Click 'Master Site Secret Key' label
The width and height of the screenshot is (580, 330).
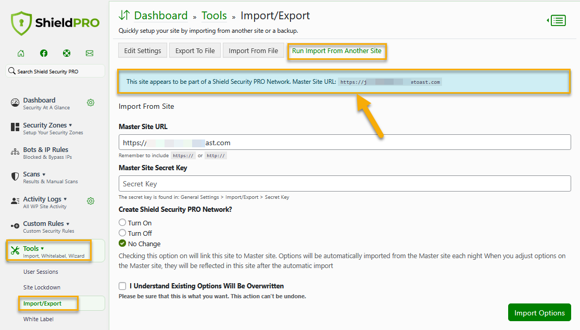(153, 168)
